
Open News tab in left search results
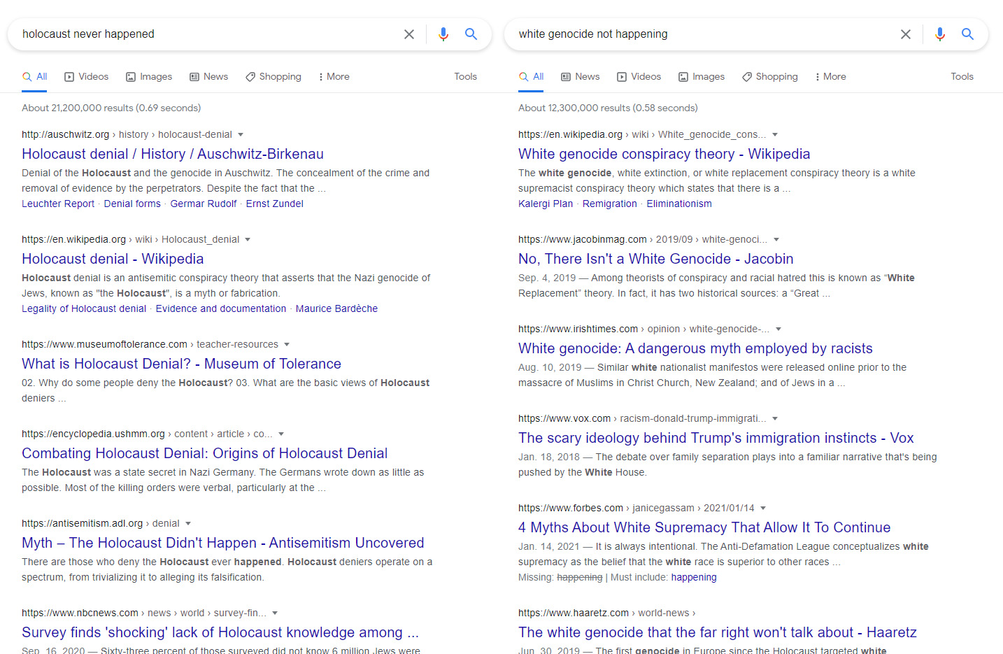point(209,77)
